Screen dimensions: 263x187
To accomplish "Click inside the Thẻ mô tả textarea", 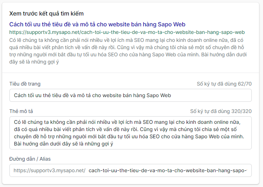I will 130,133.
